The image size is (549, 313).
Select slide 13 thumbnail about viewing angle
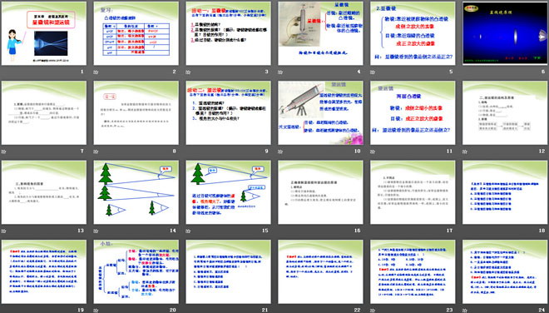(x=44, y=192)
